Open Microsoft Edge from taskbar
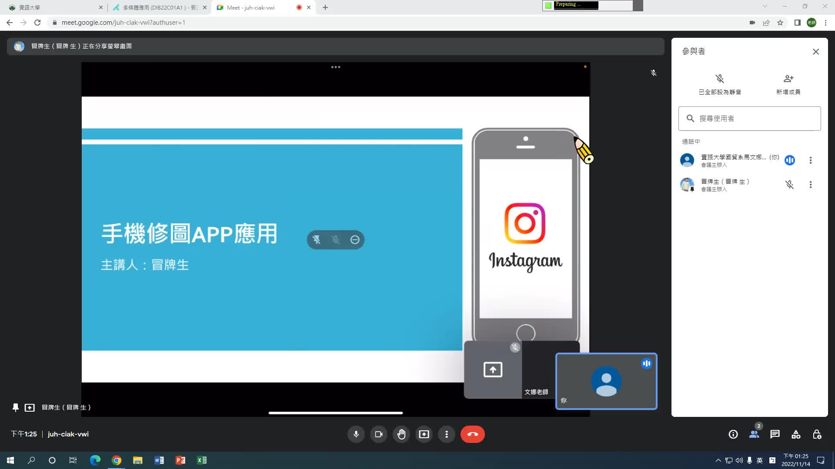 click(x=95, y=460)
